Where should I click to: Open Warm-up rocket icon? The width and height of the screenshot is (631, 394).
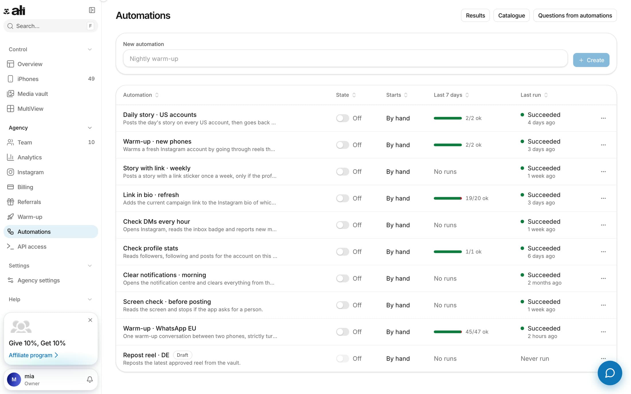pyautogui.click(x=11, y=217)
